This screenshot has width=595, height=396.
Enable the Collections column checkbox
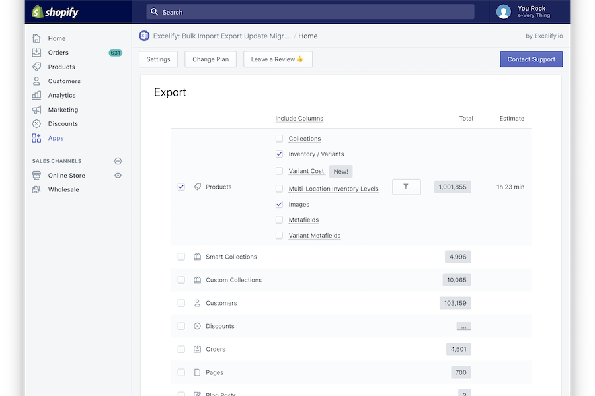(x=279, y=139)
